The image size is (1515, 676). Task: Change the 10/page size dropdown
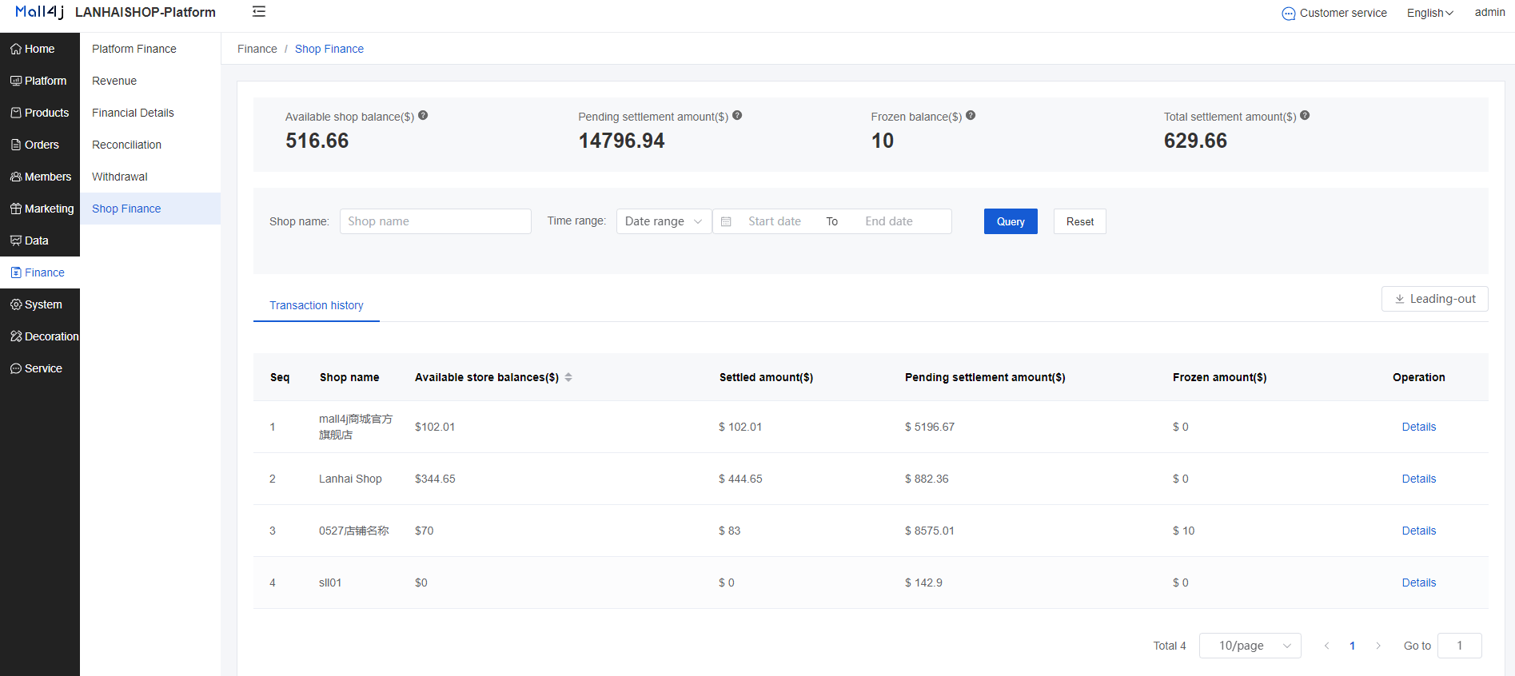pyautogui.click(x=1250, y=646)
